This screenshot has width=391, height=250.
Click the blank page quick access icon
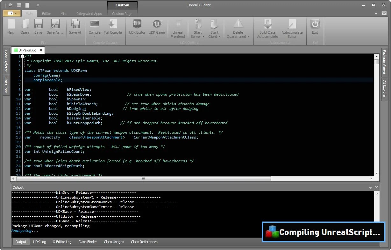pos(27,5)
